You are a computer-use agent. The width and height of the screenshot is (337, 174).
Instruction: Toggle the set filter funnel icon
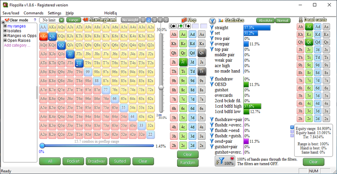(212, 33)
